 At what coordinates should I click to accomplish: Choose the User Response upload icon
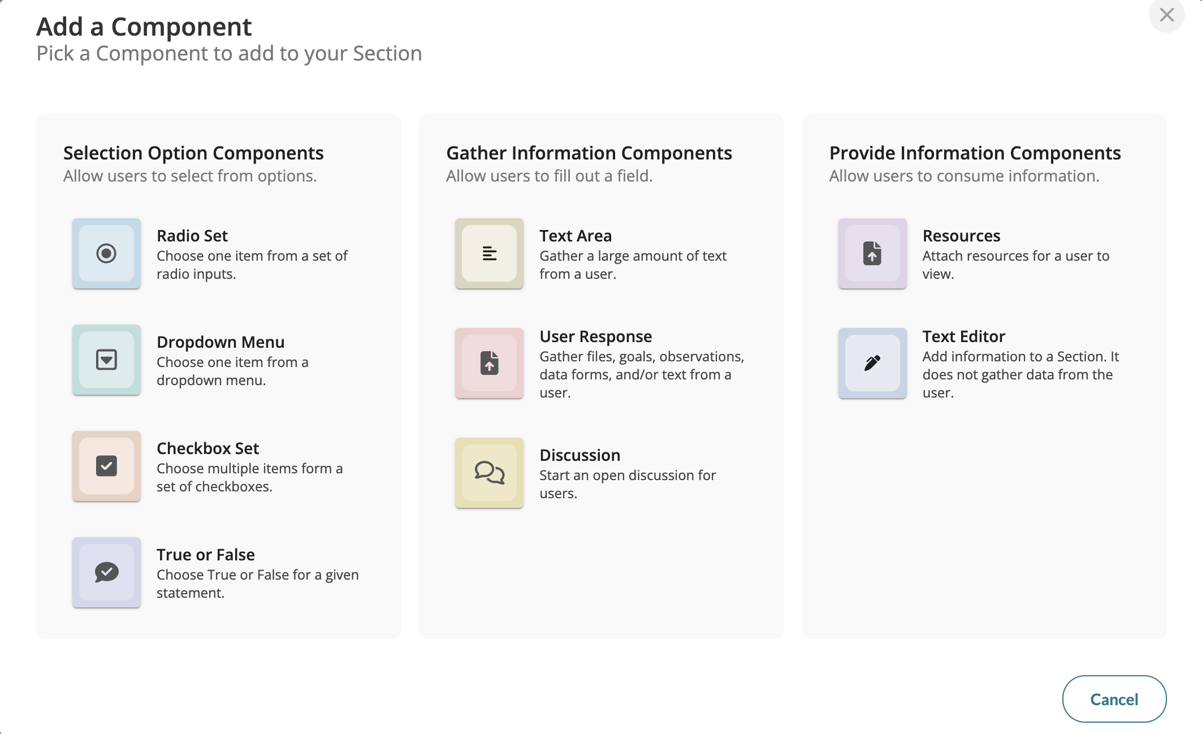coord(489,363)
